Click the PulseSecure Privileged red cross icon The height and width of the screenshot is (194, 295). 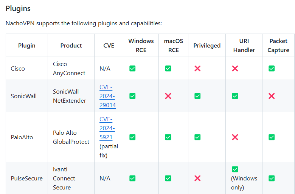pyautogui.click(x=197, y=178)
